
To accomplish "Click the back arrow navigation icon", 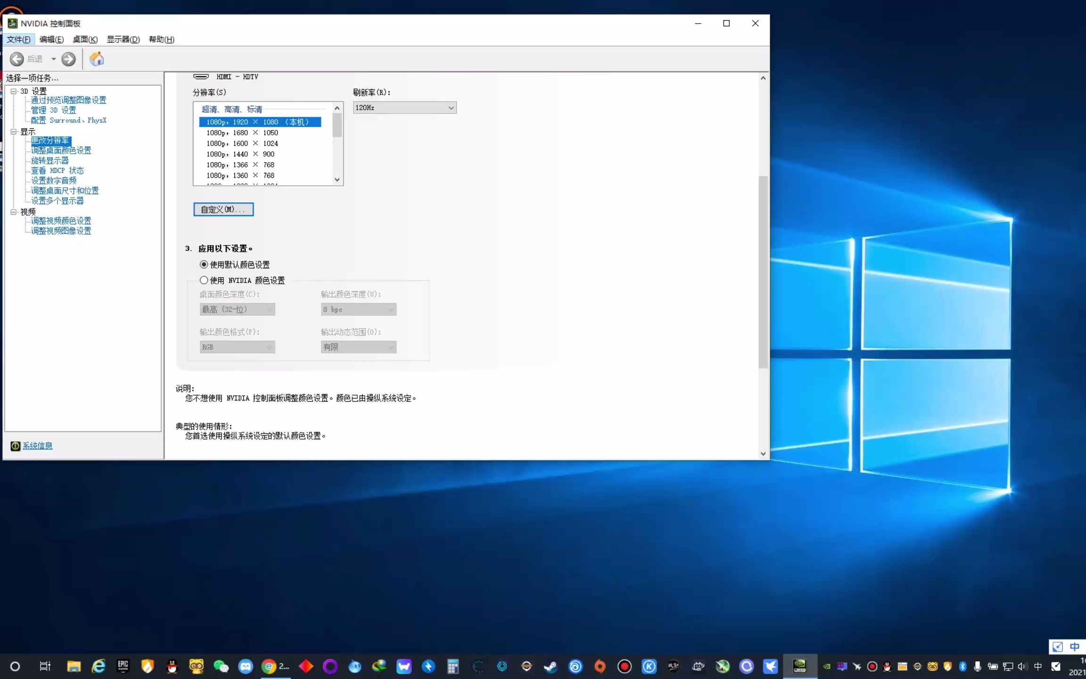I will pos(17,59).
